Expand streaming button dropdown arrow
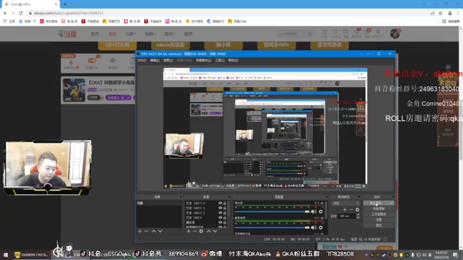 tap(391, 203)
